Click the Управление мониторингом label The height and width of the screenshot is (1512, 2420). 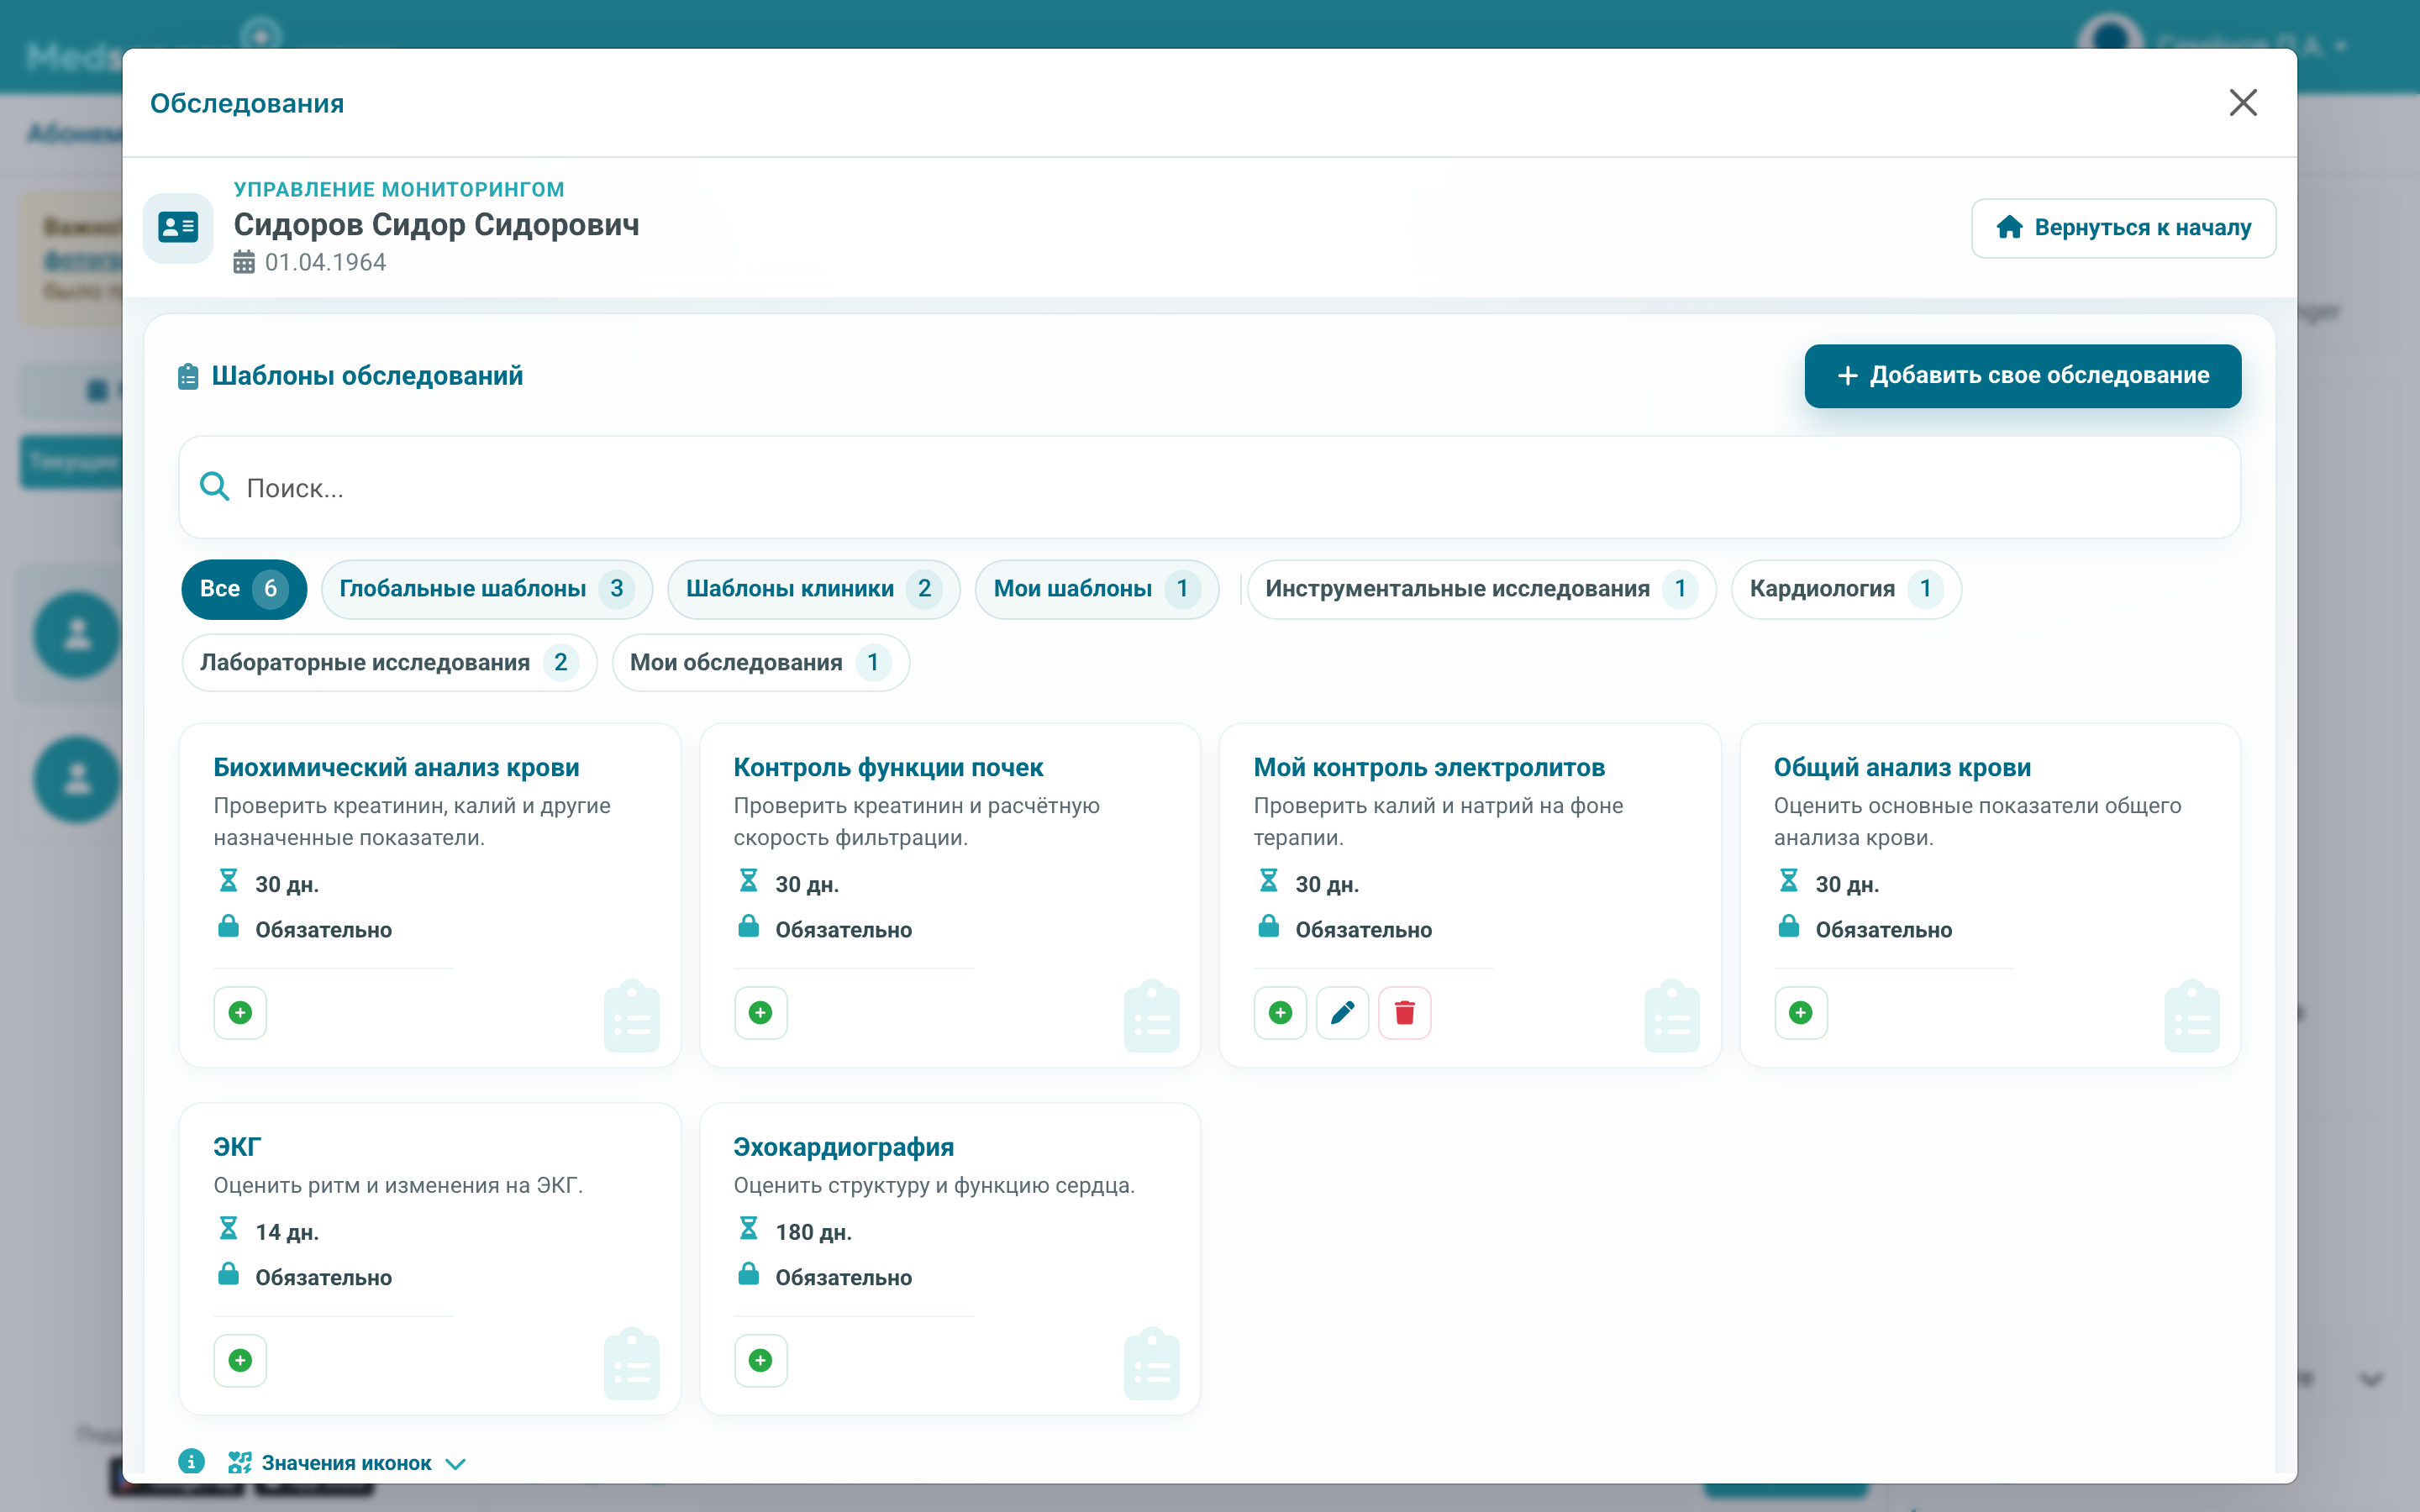[399, 189]
